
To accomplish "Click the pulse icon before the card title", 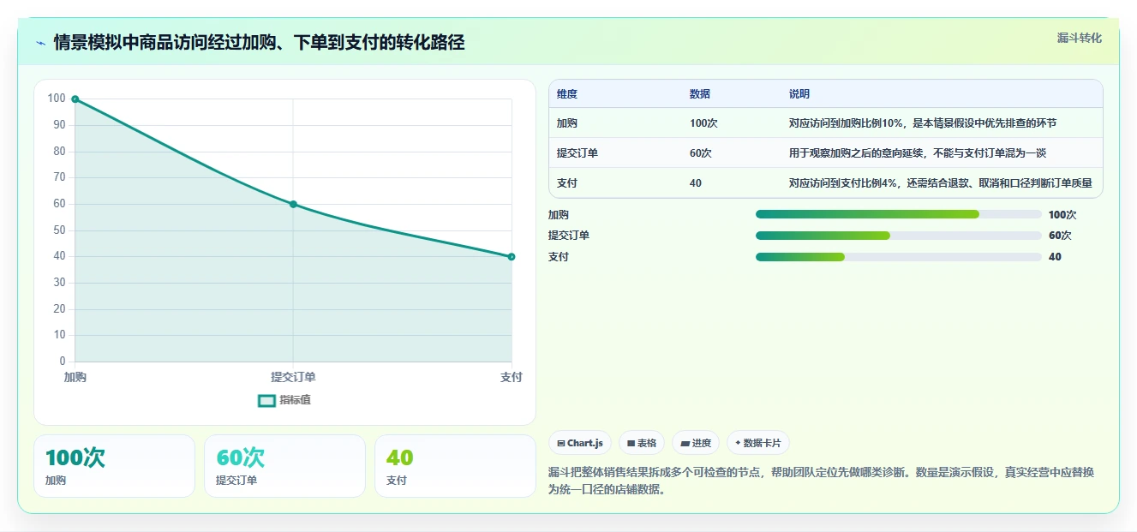I will pos(40,43).
